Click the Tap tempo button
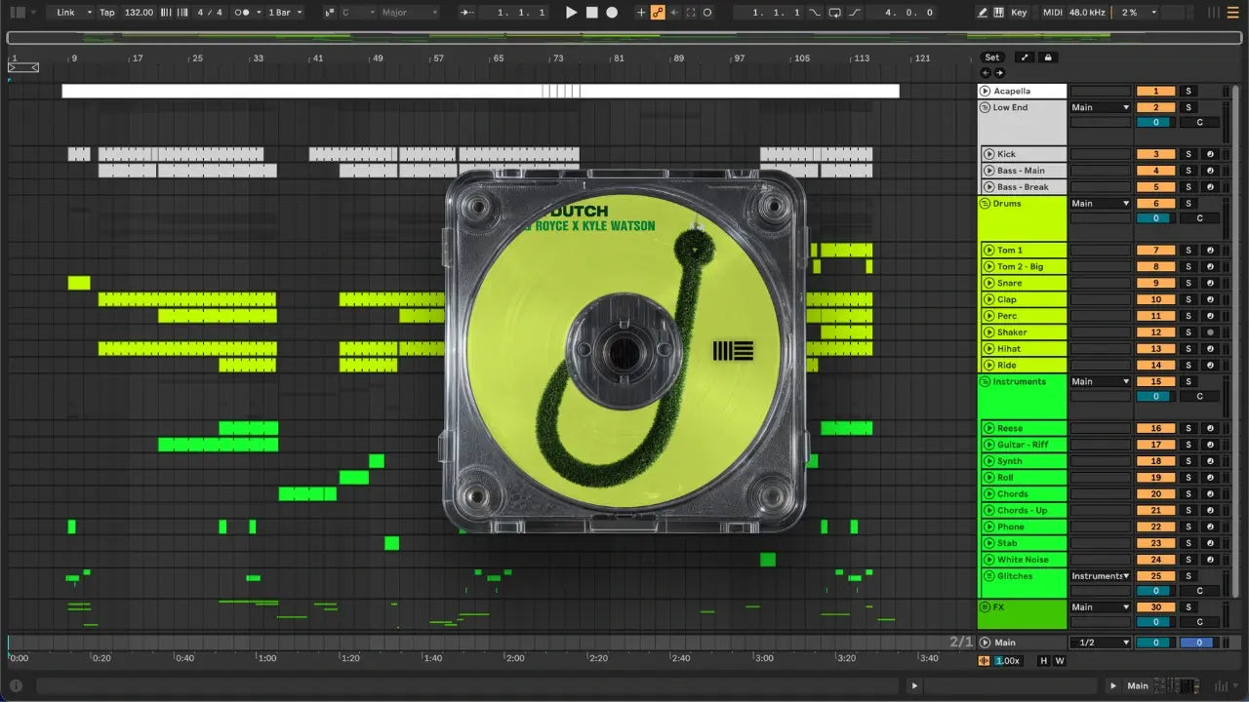Screen dimensions: 1249x702 [x=106, y=13]
